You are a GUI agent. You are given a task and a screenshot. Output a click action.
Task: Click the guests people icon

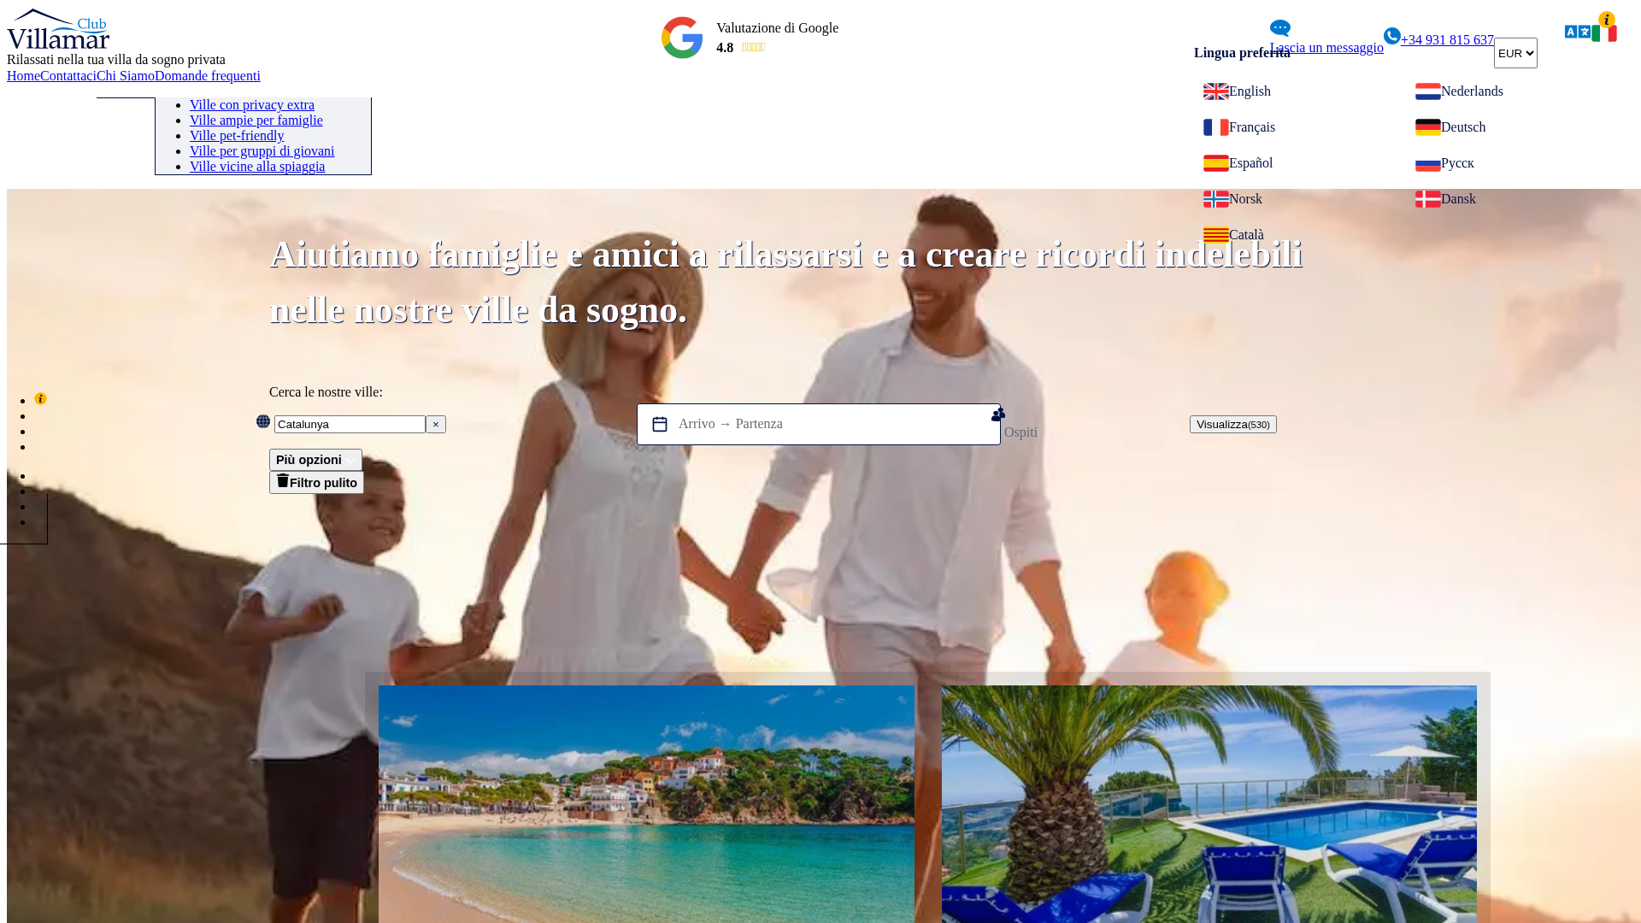click(x=998, y=414)
